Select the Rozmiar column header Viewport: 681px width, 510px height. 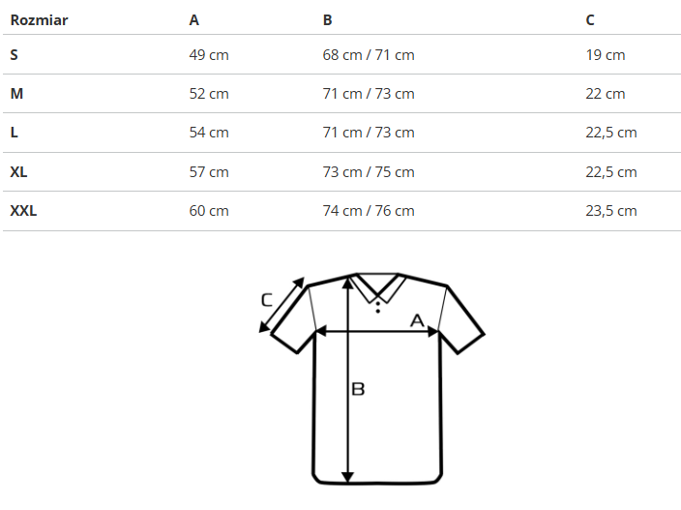pos(39,19)
